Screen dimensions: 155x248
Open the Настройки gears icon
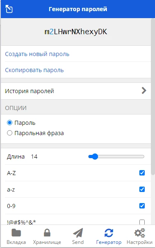139,233
